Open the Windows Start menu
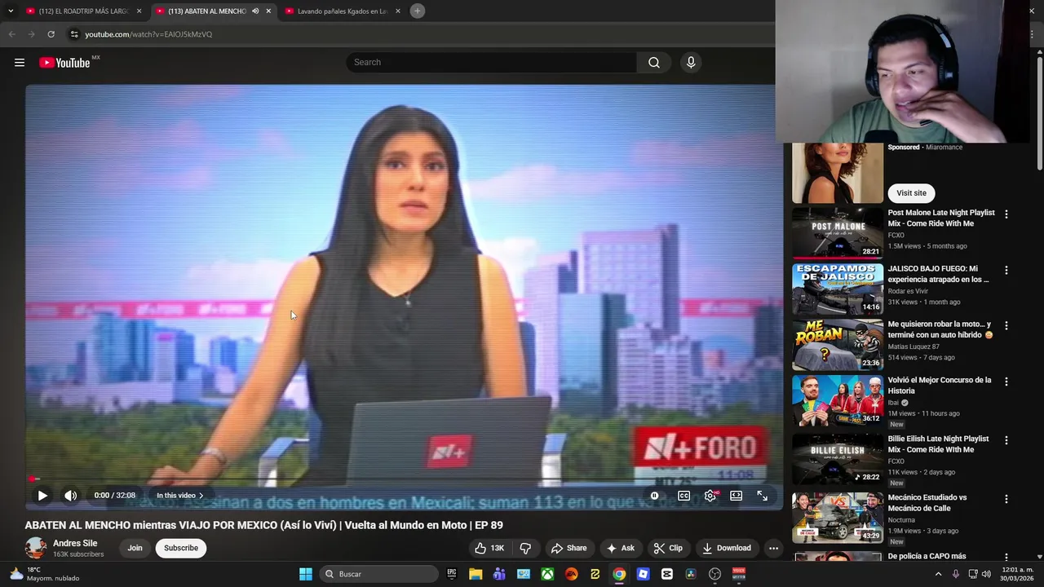Screen dimensions: 1044x587 point(306,574)
